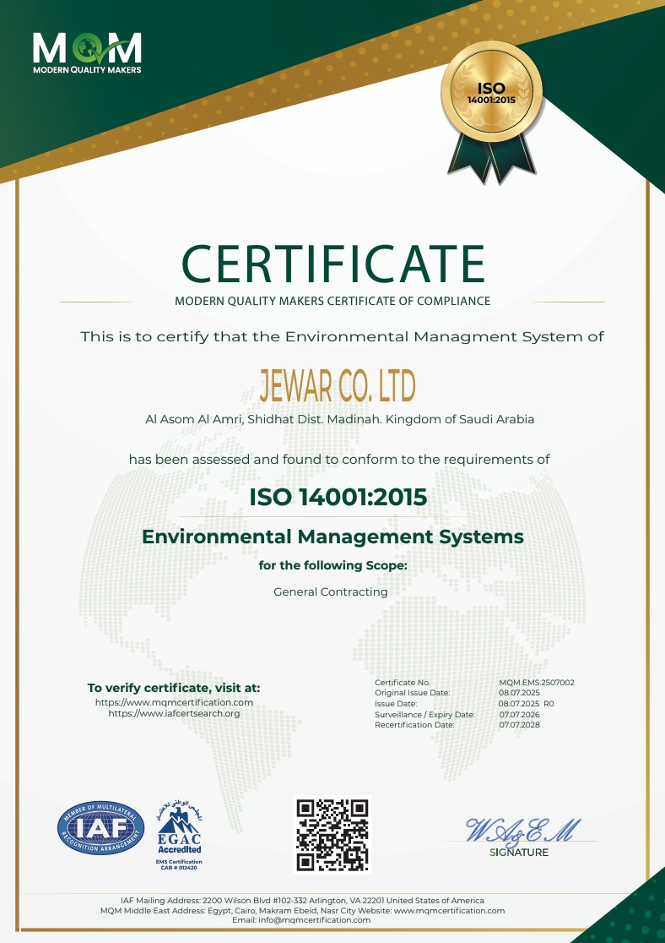Click the JEWAR CO. LTD company name
Viewport: 665px width, 943px height.
pyautogui.click(x=337, y=386)
